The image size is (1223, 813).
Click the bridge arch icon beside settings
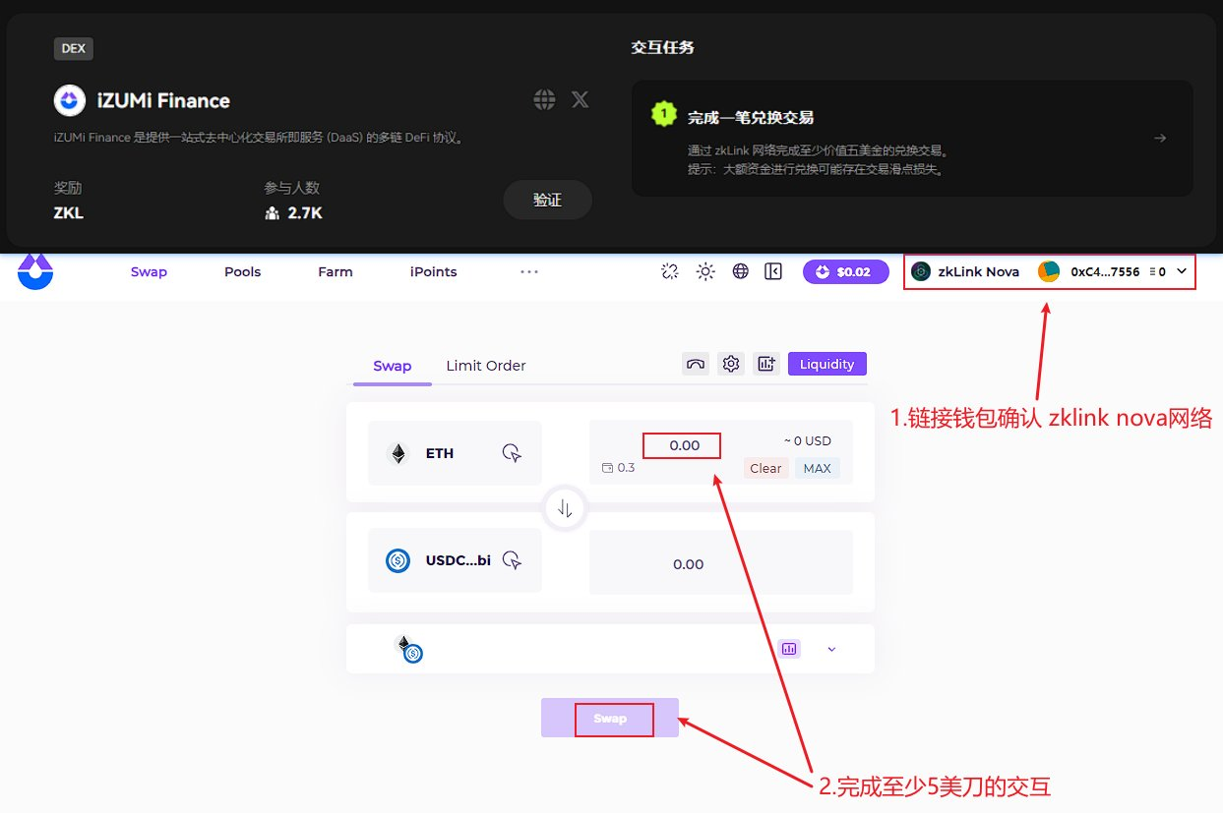tap(696, 364)
